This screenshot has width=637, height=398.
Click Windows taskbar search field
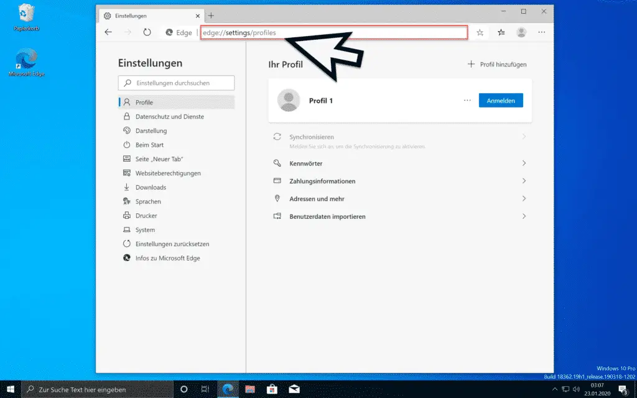[97, 389]
